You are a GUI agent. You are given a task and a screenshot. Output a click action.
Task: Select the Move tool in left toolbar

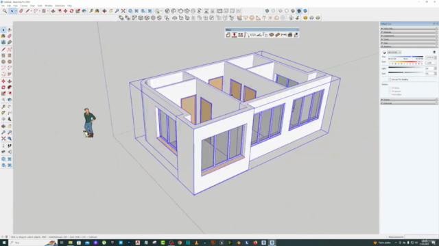(3, 81)
